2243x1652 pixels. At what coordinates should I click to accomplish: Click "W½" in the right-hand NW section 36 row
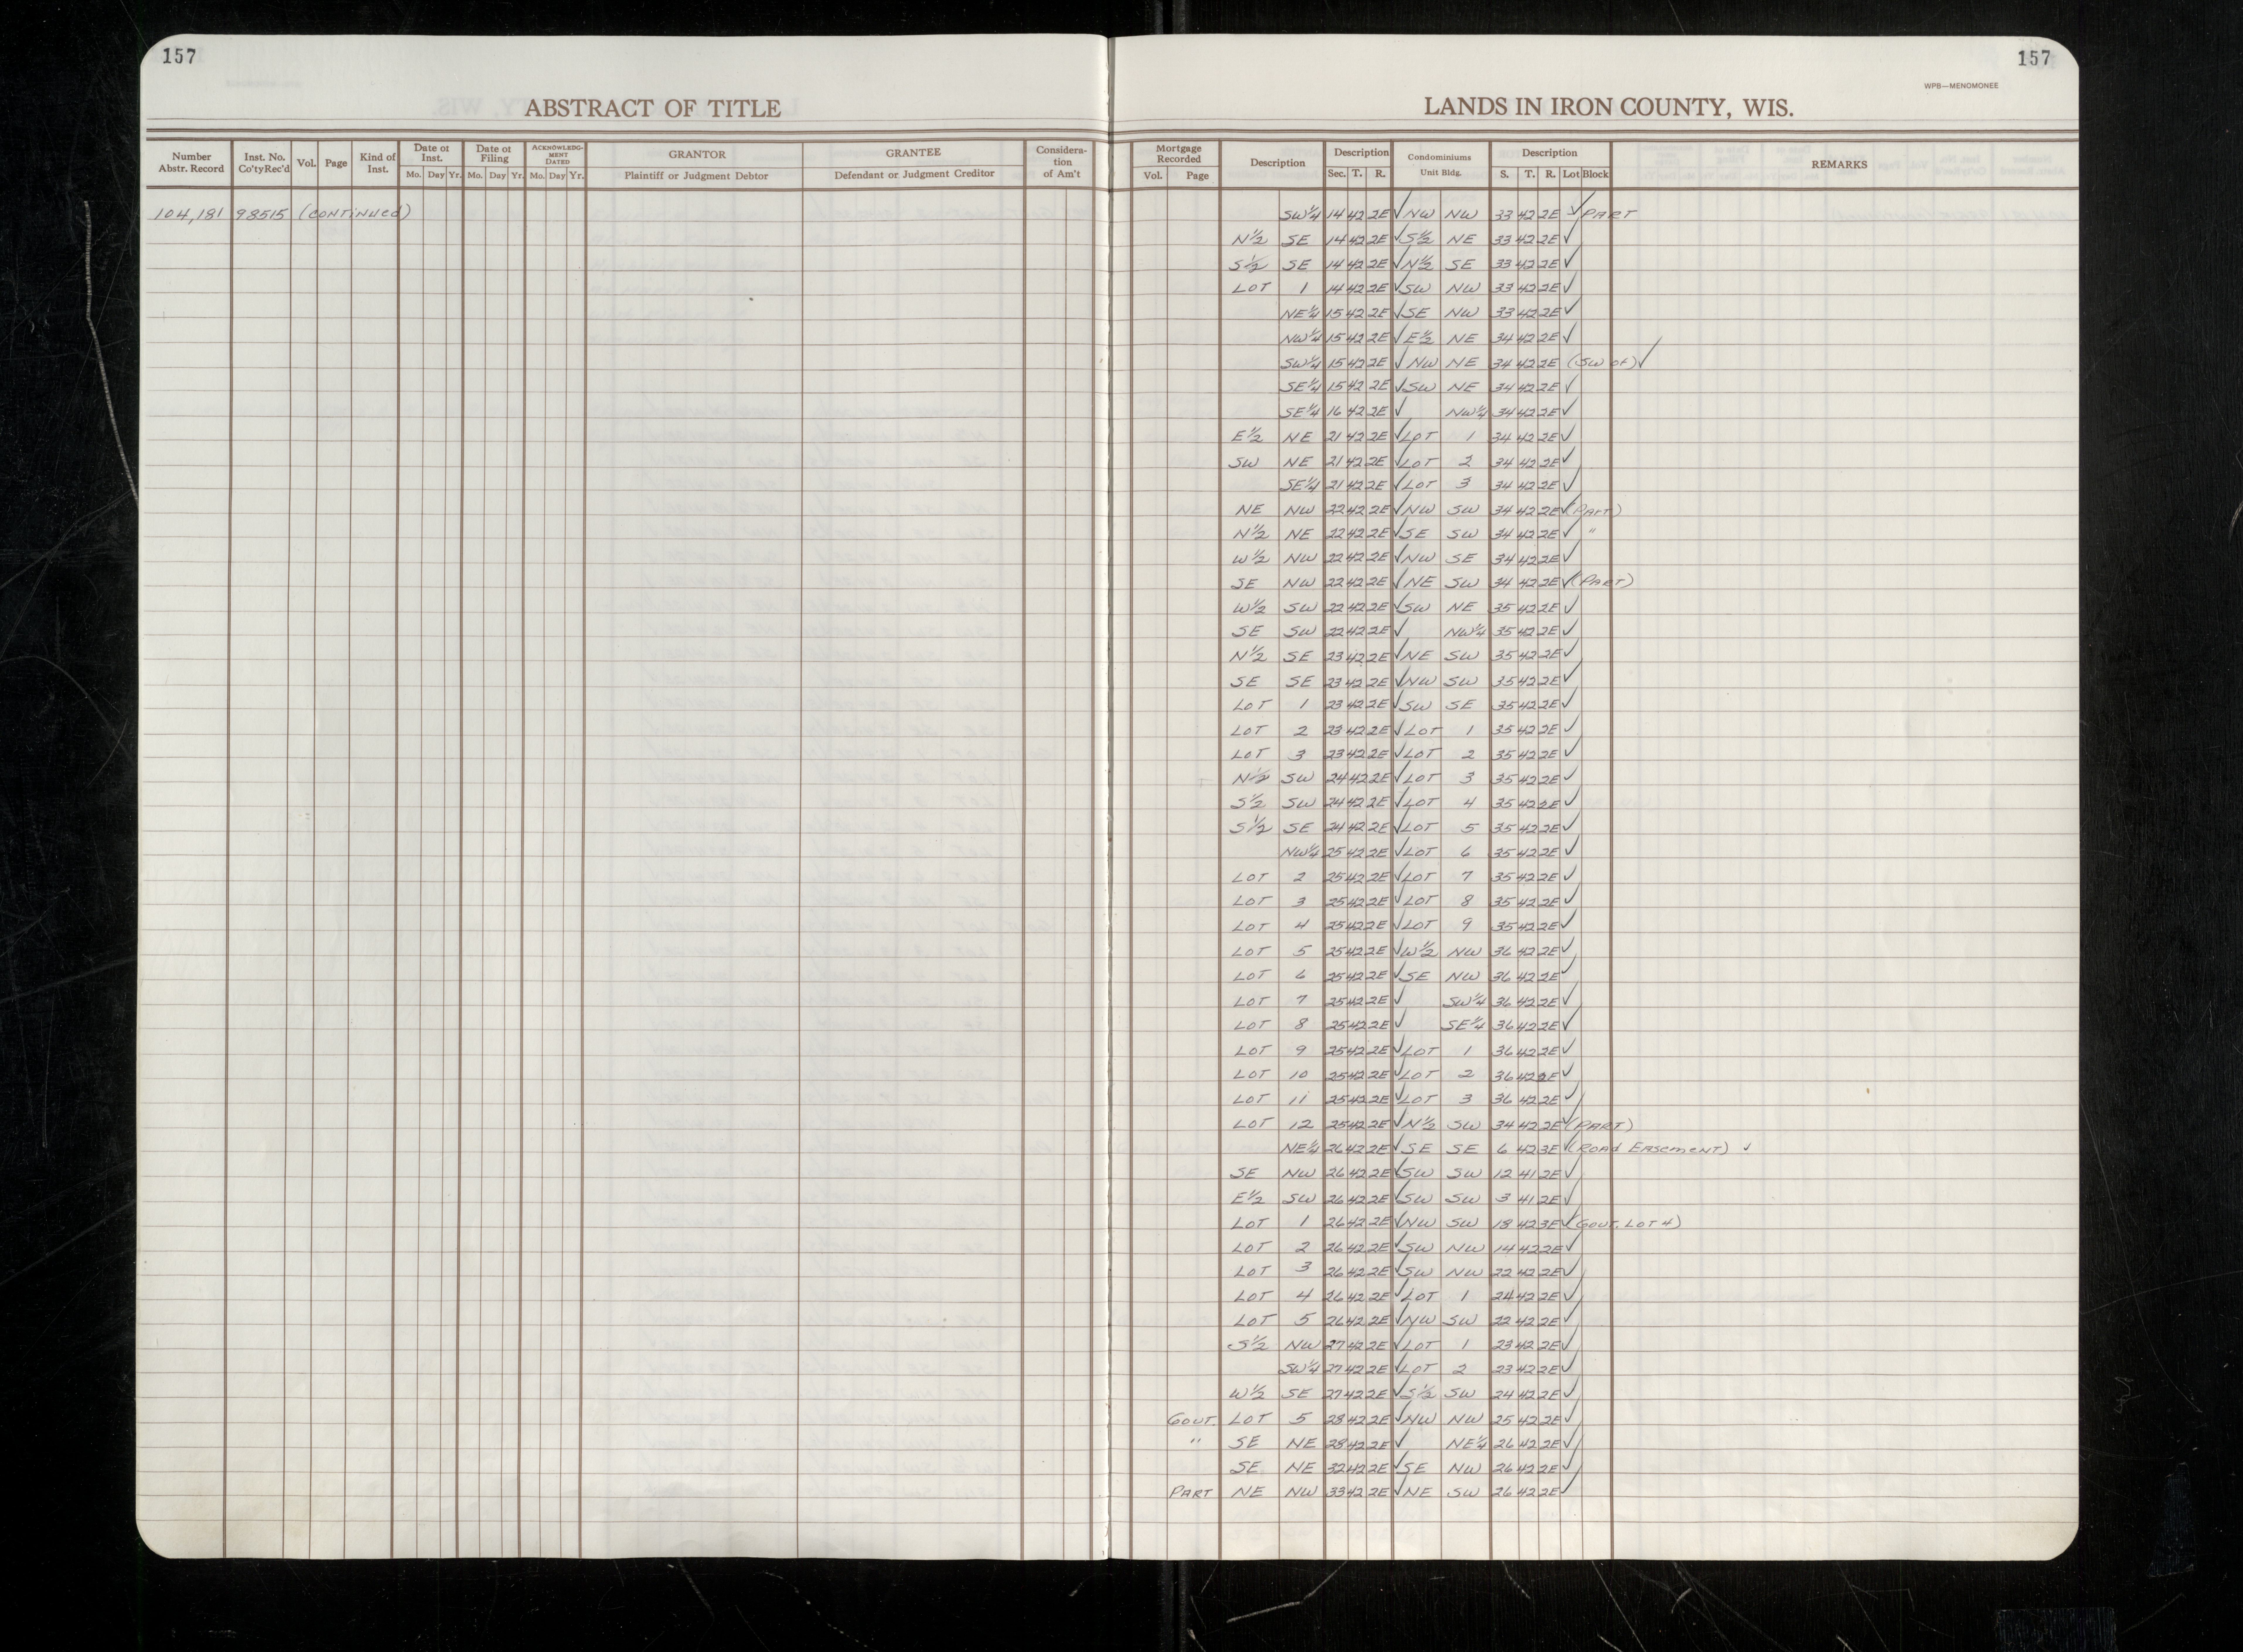1418,951
